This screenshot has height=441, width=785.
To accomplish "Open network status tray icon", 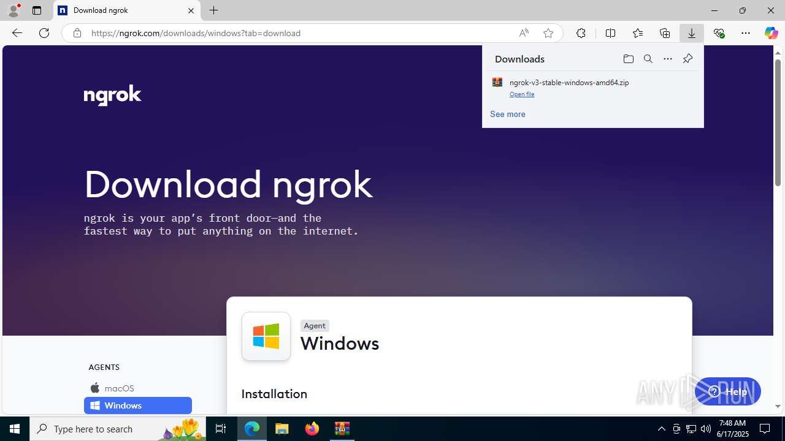I will [x=691, y=429].
